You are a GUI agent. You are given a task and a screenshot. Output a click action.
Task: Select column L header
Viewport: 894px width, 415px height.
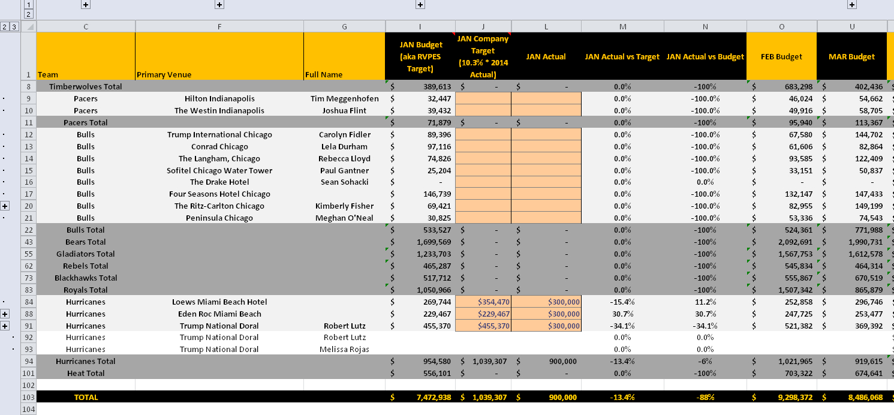[546, 26]
